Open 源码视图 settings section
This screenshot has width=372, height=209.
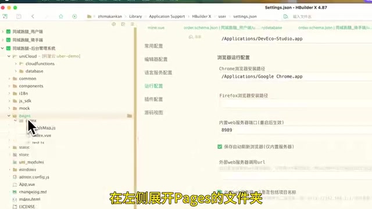pos(153,113)
